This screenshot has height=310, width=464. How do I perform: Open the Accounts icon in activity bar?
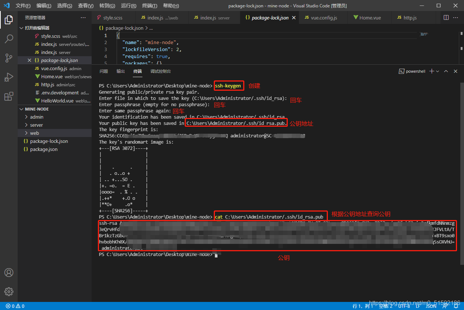tap(9, 273)
